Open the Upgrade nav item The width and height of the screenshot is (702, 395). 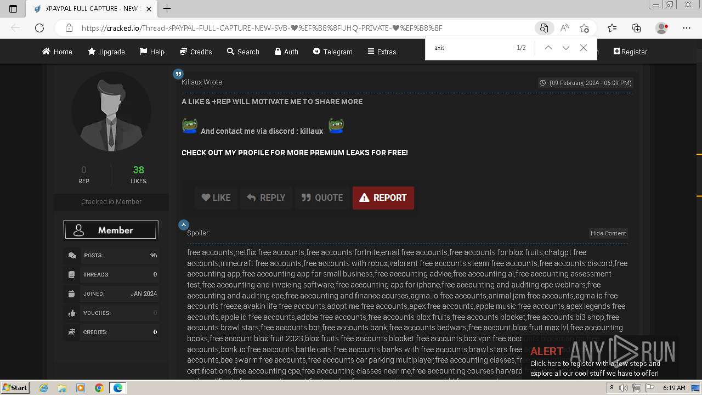pyautogui.click(x=106, y=52)
